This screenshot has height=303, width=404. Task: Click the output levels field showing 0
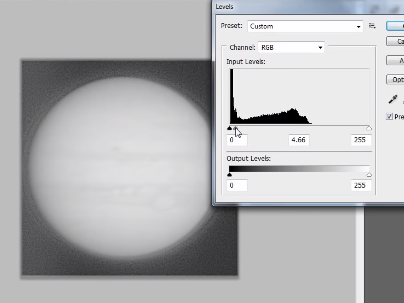pyautogui.click(x=237, y=185)
